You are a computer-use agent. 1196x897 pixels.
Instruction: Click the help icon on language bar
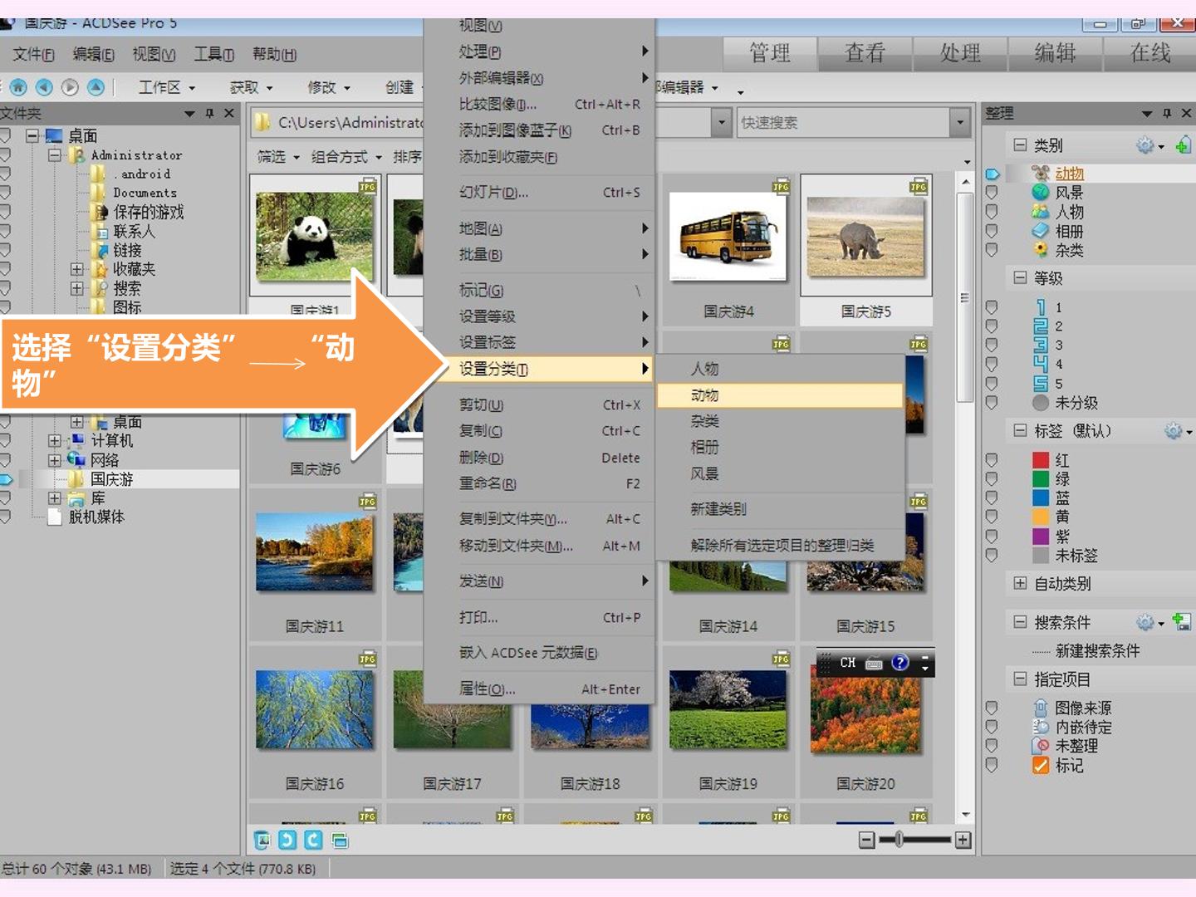click(900, 662)
